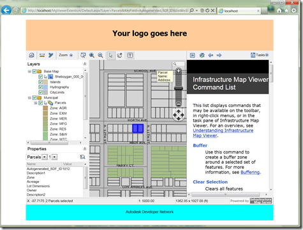Click the browser Back button
303x230 pixels.
click(6, 10)
